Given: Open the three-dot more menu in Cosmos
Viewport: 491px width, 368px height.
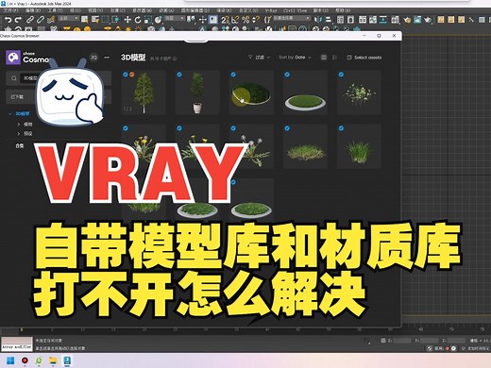Looking at the screenshot, I should [107, 58].
